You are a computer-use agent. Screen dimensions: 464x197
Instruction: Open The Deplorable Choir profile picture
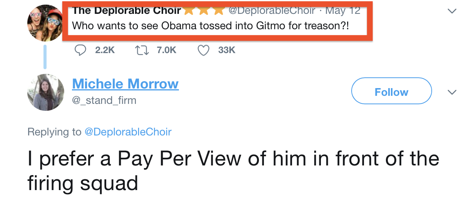[45, 23]
